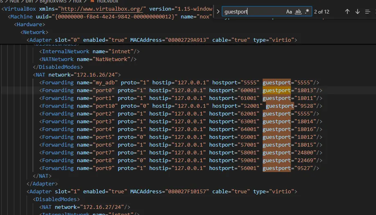
Task: Click hostport "5555" in my_adb row
Action: (x=250, y=83)
